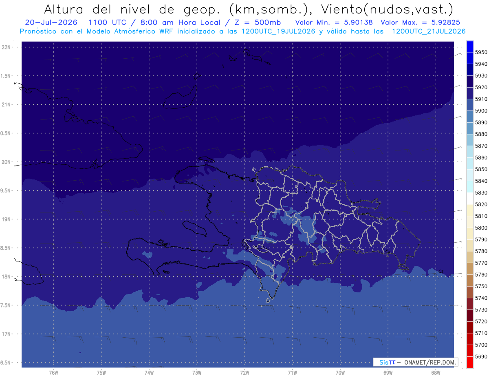Image resolution: width=489 pixels, height=378 pixels.
Task: Click the 69W longitude axis label
Action: [388, 372]
